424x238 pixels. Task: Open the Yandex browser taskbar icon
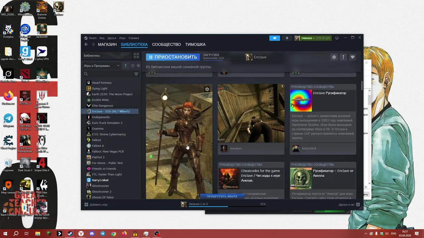point(81,234)
